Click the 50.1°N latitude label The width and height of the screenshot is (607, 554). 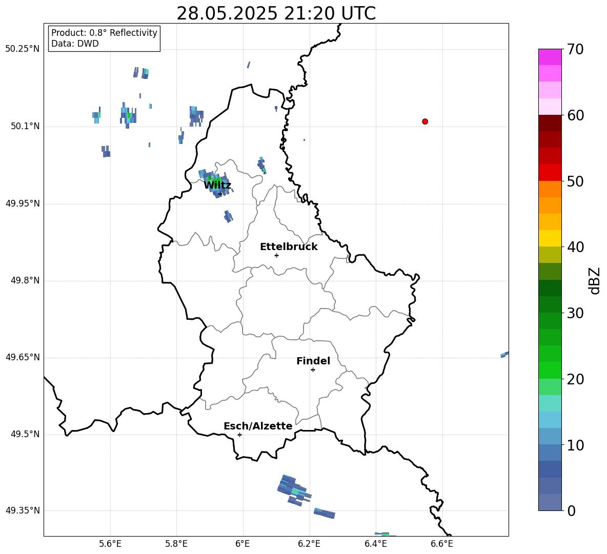coord(25,126)
